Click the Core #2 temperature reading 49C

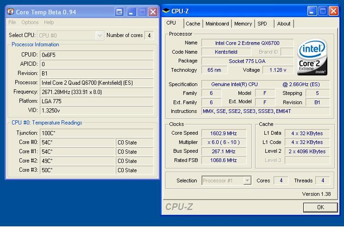coord(77,161)
